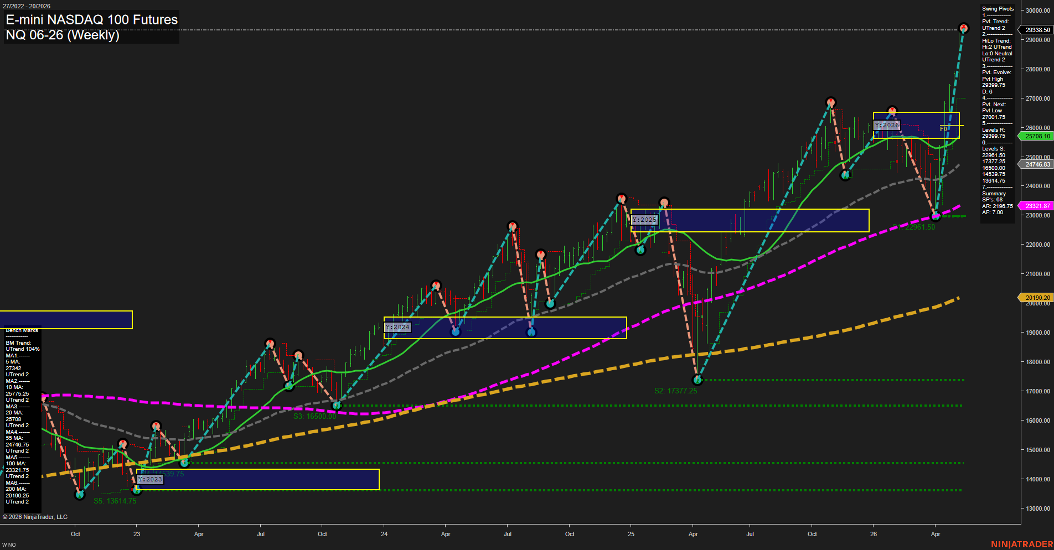Click the swing high pivot marker at 29338.50
Viewport: 1054px width, 550px height.
point(963,28)
